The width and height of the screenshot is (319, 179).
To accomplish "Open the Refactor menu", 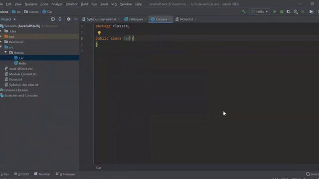I will click(x=71, y=4).
